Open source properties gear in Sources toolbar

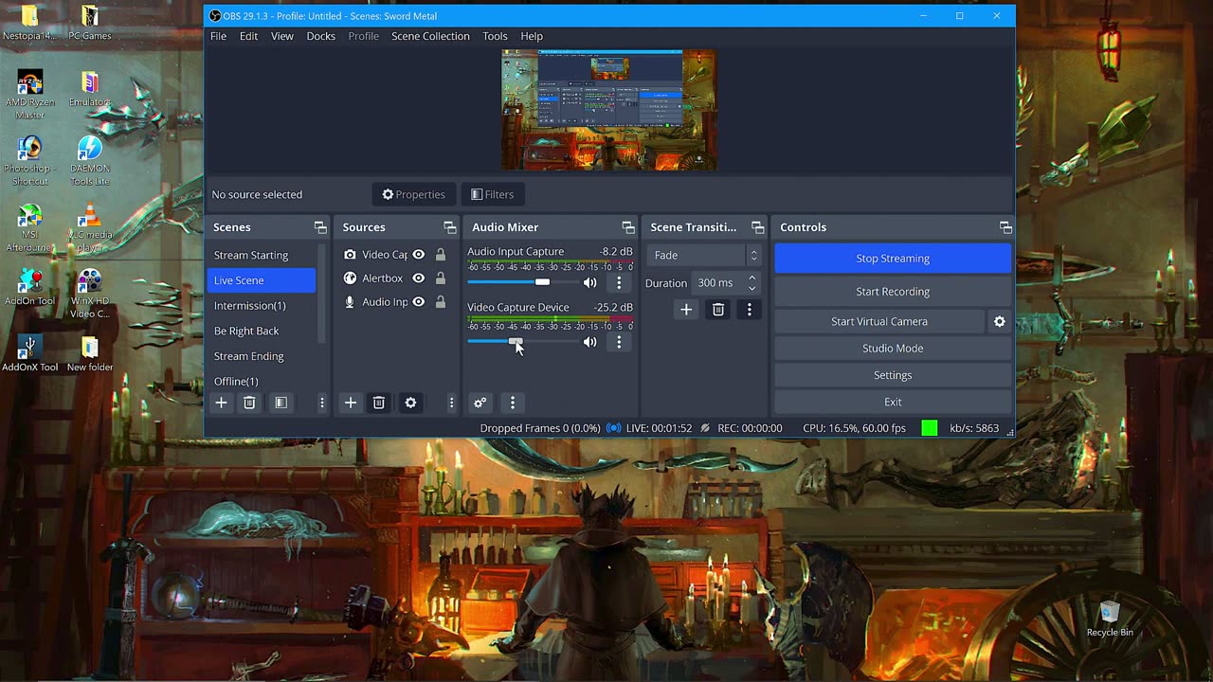pos(410,403)
